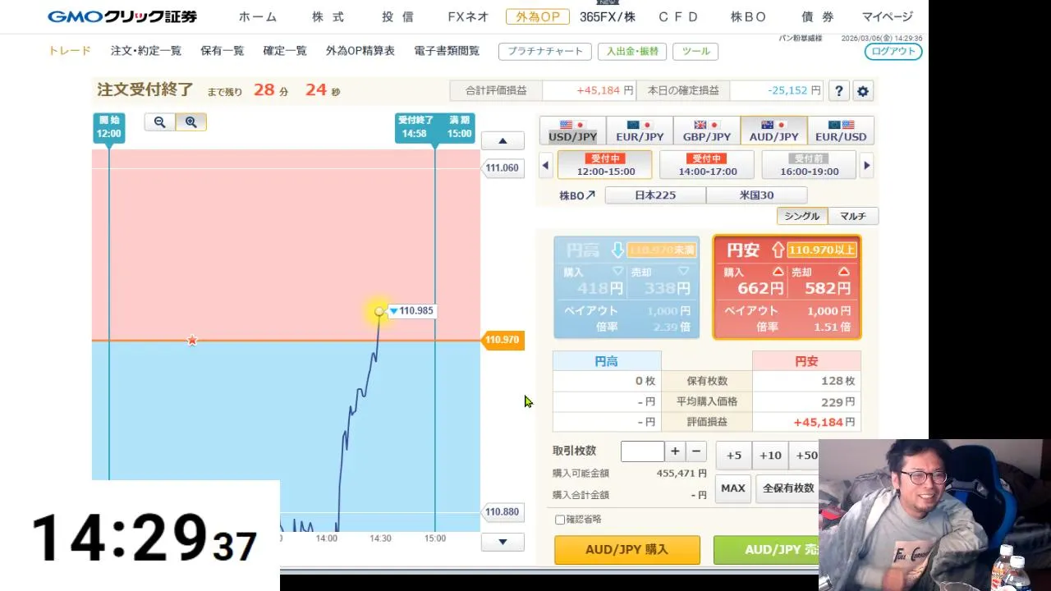Viewport: 1051px width, 591px height.
Task: Open 日本225 stock BO
Action: point(655,195)
